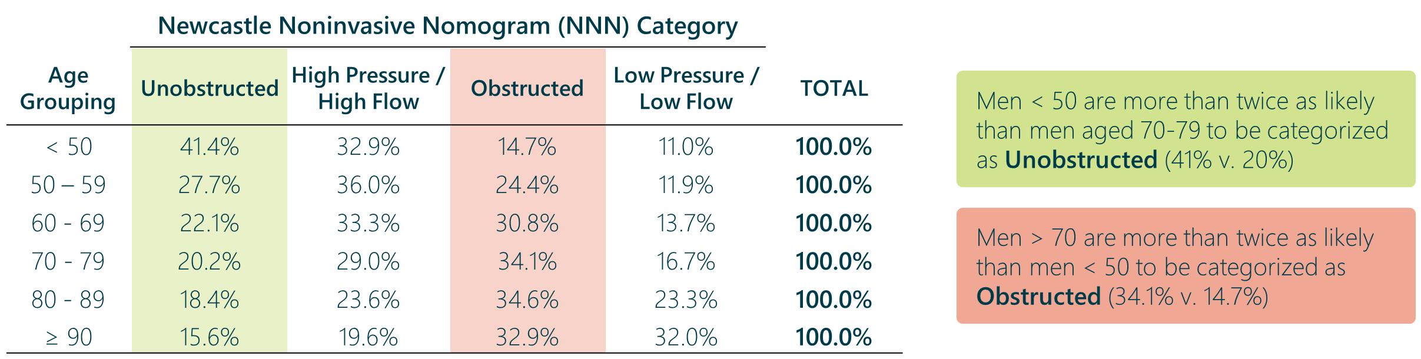1421x359 pixels.
Task: Select the Obstructed column header
Action: [x=527, y=88]
